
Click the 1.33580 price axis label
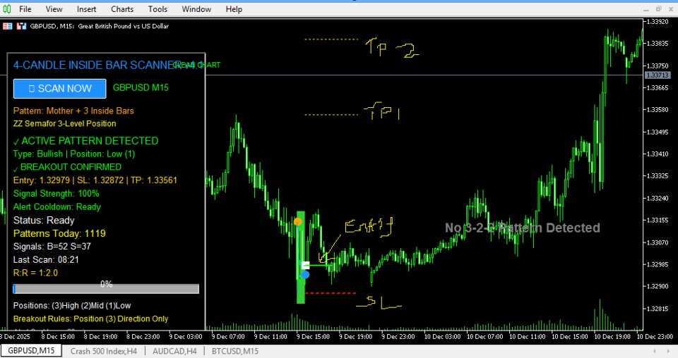pos(658,109)
